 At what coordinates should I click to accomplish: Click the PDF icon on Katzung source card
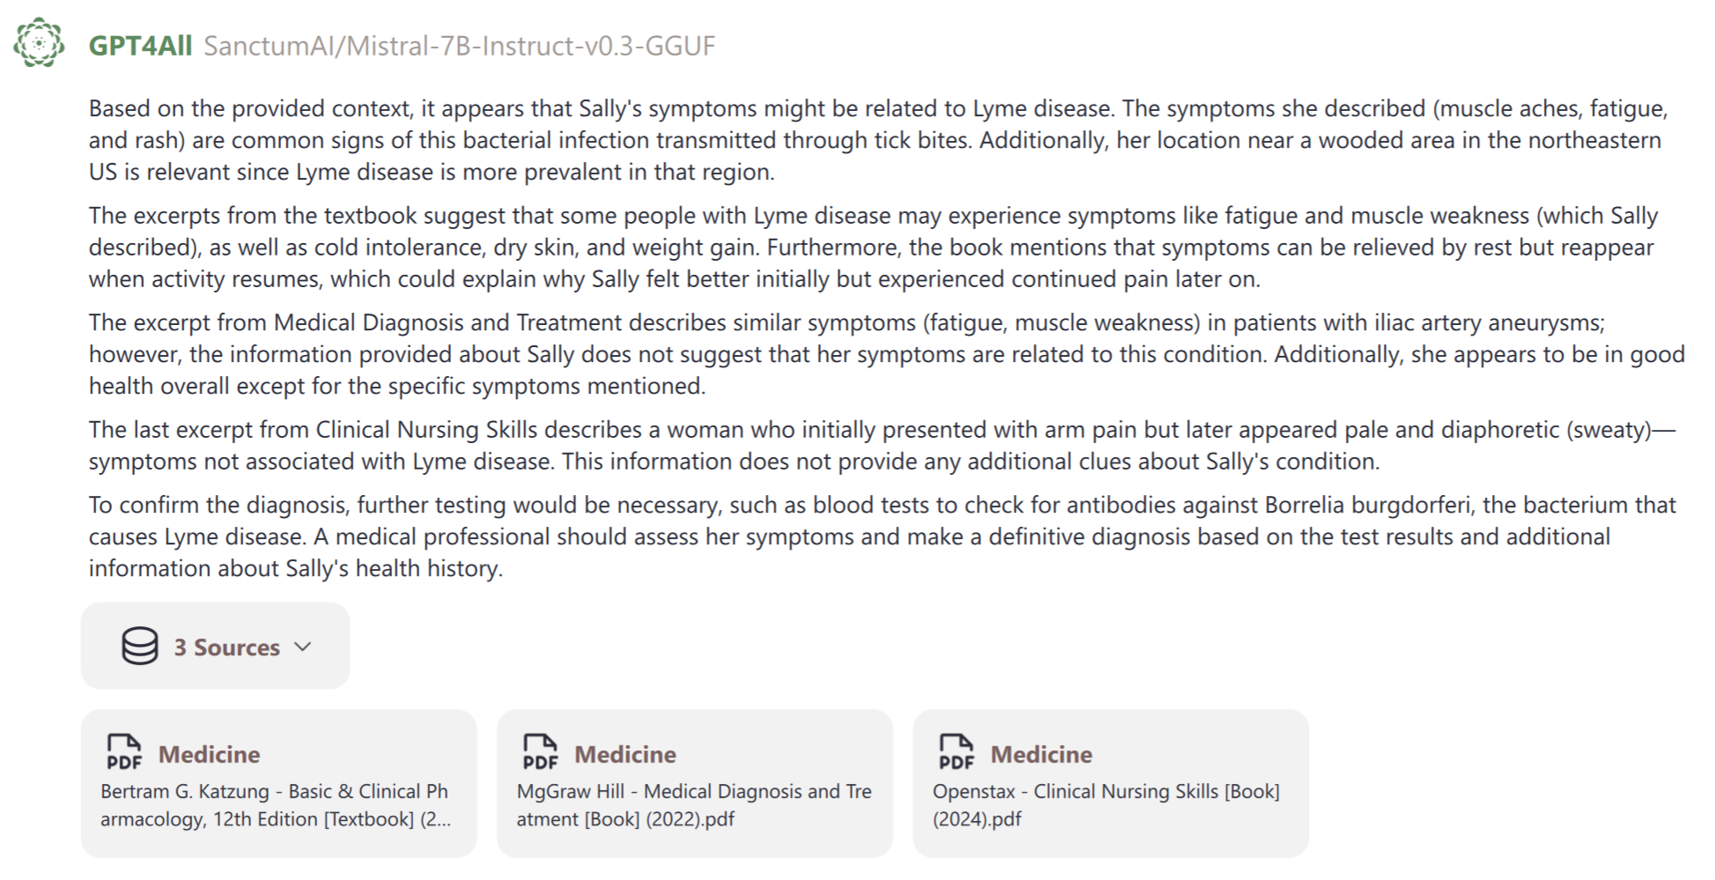(124, 752)
